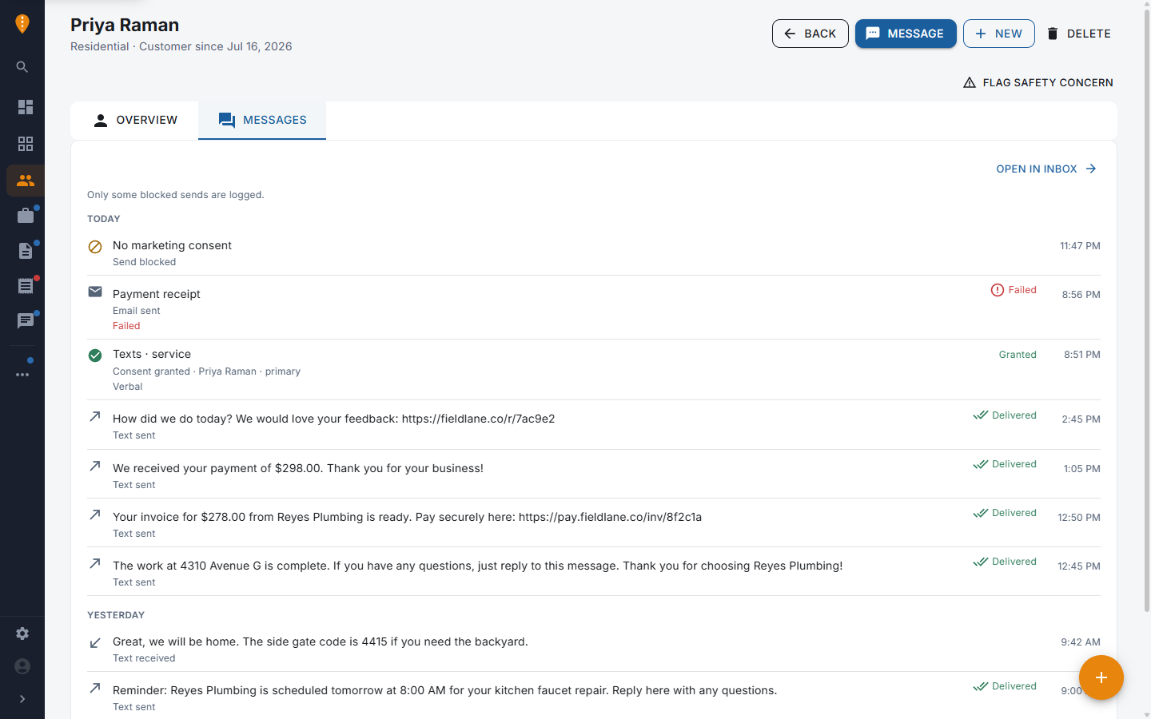Open the kitchen faucet reminder message

[594, 697]
